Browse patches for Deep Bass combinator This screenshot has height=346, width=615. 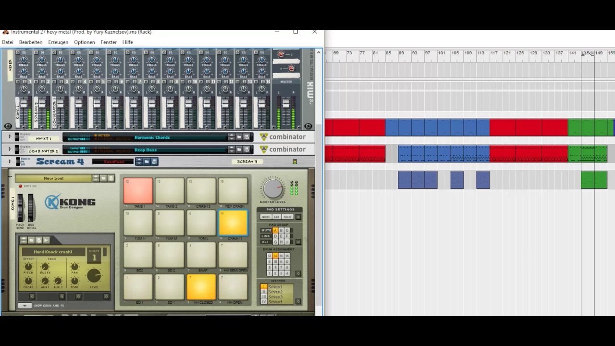point(239,149)
